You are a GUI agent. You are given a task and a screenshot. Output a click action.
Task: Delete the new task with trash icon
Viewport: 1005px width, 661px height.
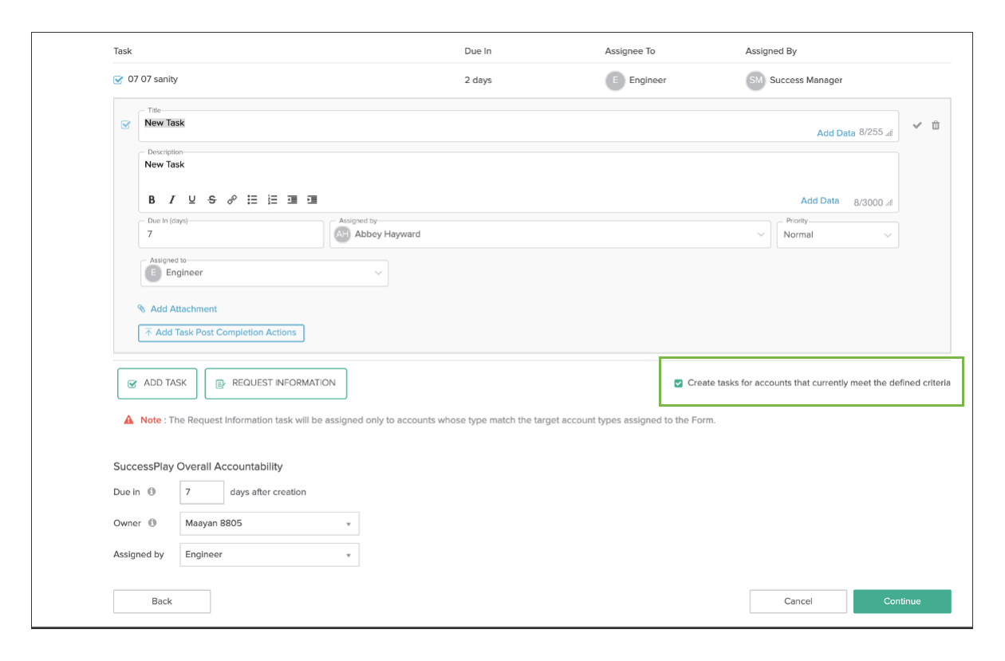(x=936, y=125)
